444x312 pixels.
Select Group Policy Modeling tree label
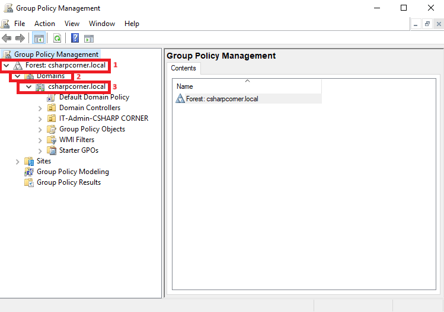click(73, 172)
